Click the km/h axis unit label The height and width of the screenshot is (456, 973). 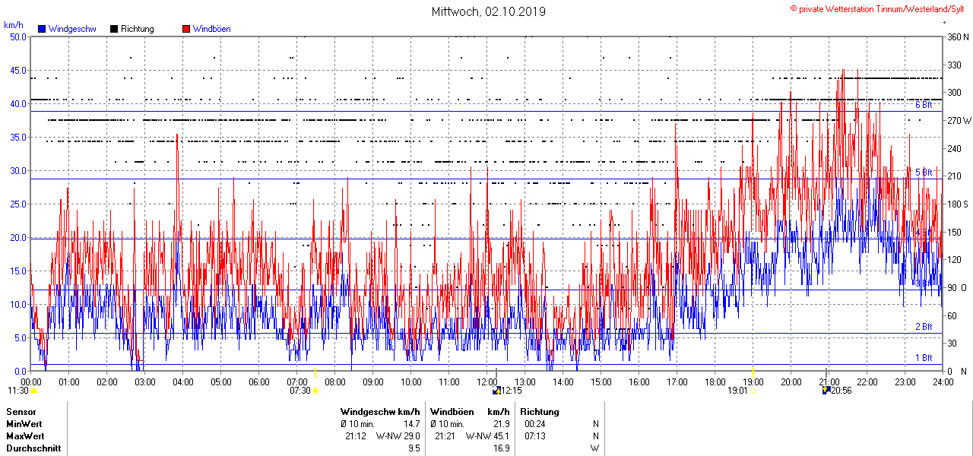click(14, 25)
